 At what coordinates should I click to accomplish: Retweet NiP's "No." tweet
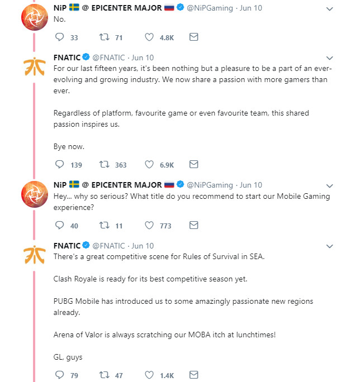click(x=103, y=37)
